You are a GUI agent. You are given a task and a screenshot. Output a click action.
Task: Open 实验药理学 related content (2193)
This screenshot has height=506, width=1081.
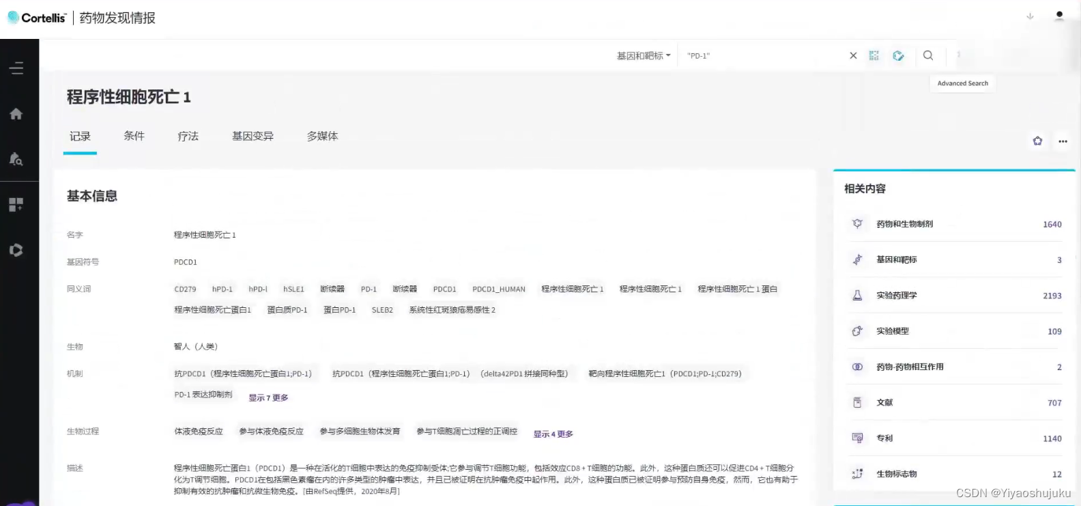[954, 296]
